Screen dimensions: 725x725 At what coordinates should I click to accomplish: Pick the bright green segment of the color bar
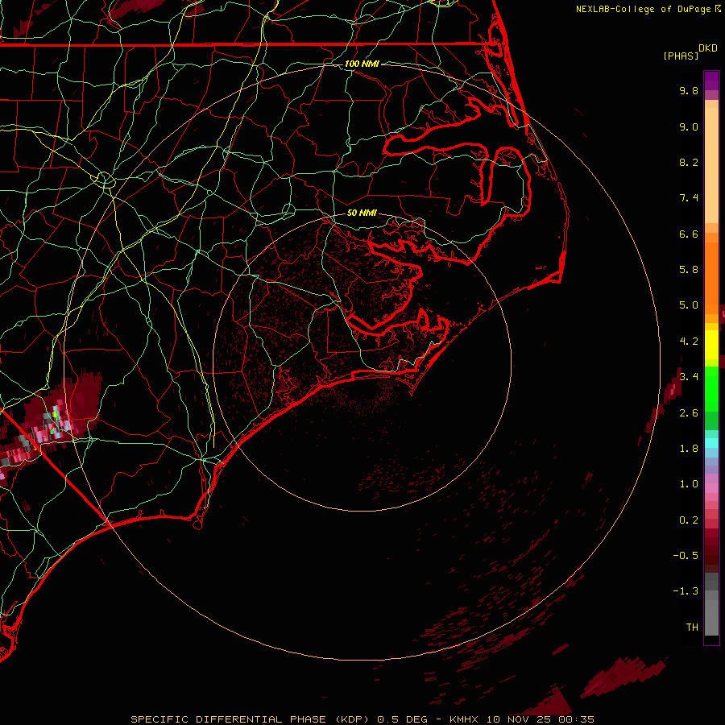pos(711,388)
